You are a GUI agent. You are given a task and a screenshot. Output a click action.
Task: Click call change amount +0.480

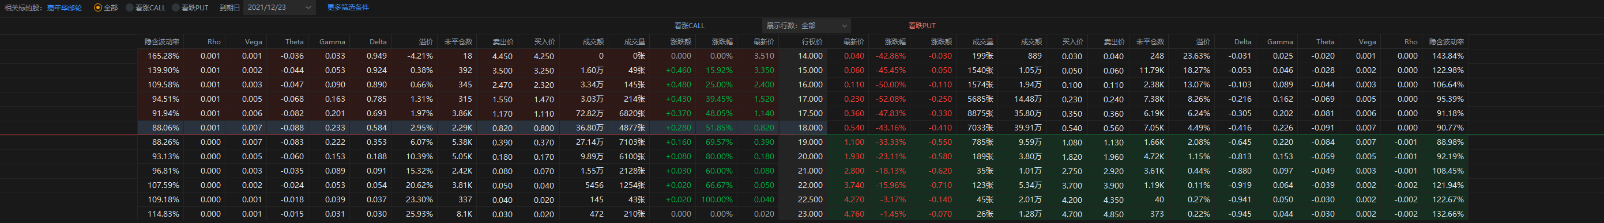[x=678, y=84]
